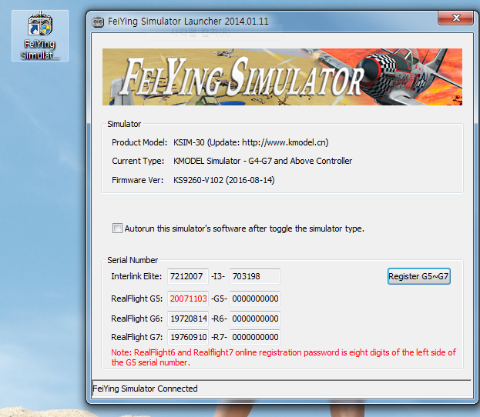Click the Firmware Ver KS9260-V102 text

pyautogui.click(x=223, y=180)
